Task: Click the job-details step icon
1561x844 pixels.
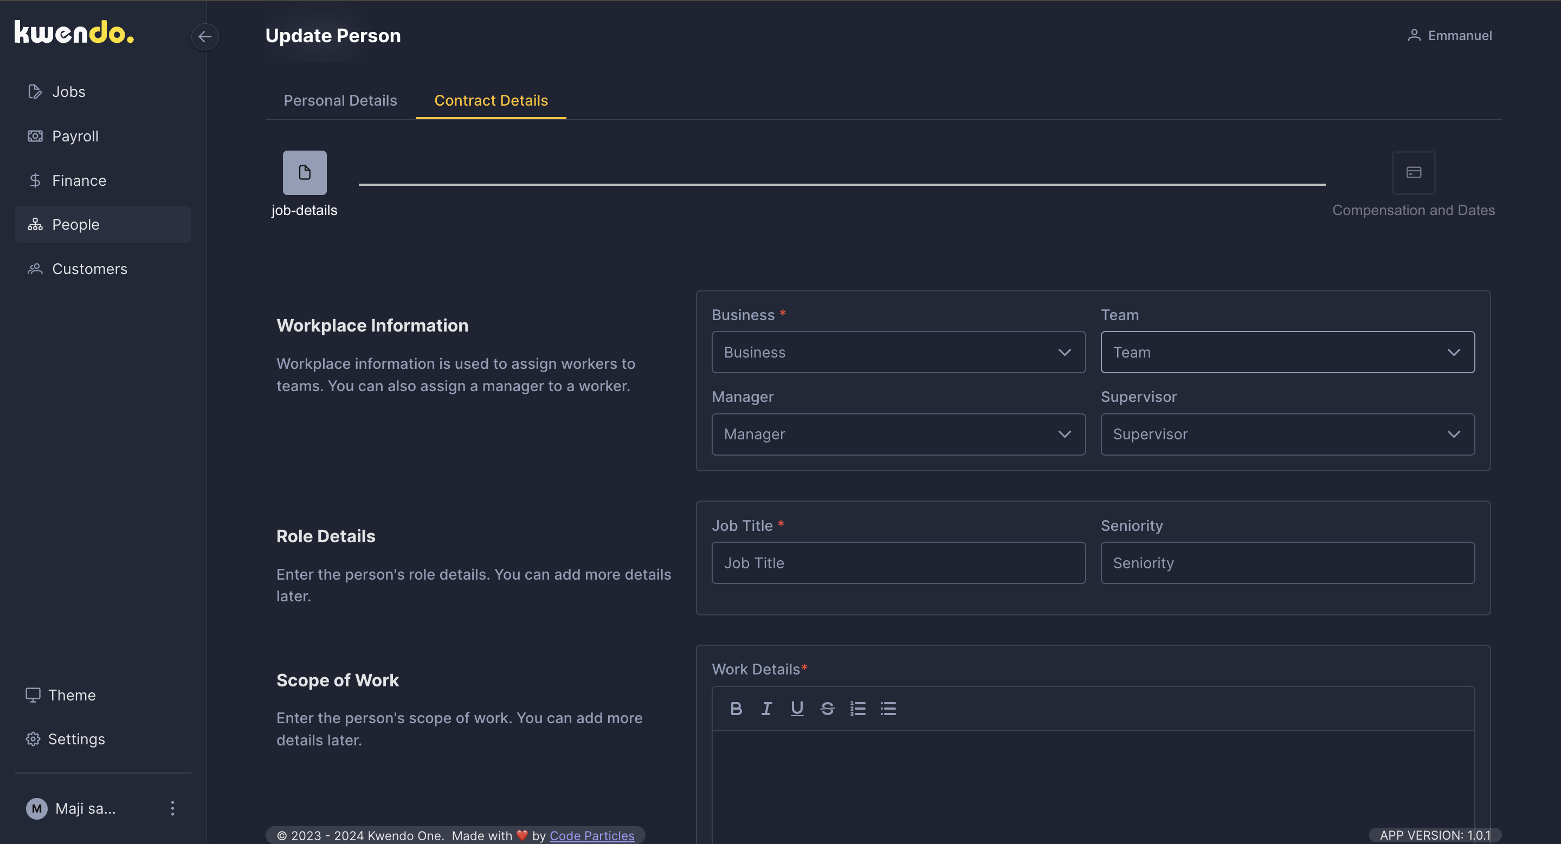Action: tap(304, 173)
